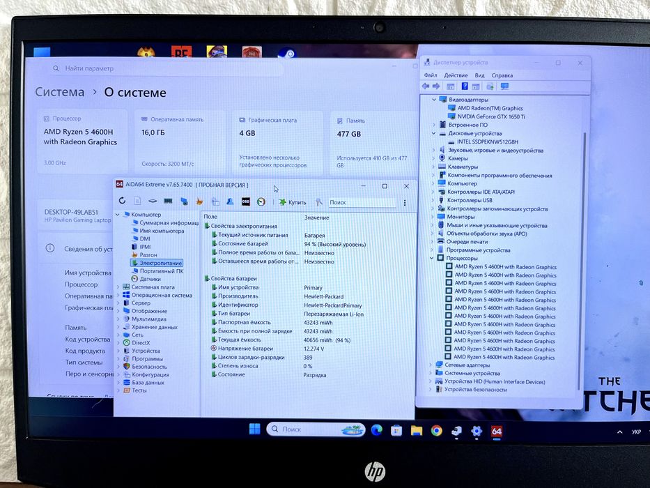Image resolution: width=650 pixels, height=488 pixels.
Task: Open Windows Start button
Action: 254,429
